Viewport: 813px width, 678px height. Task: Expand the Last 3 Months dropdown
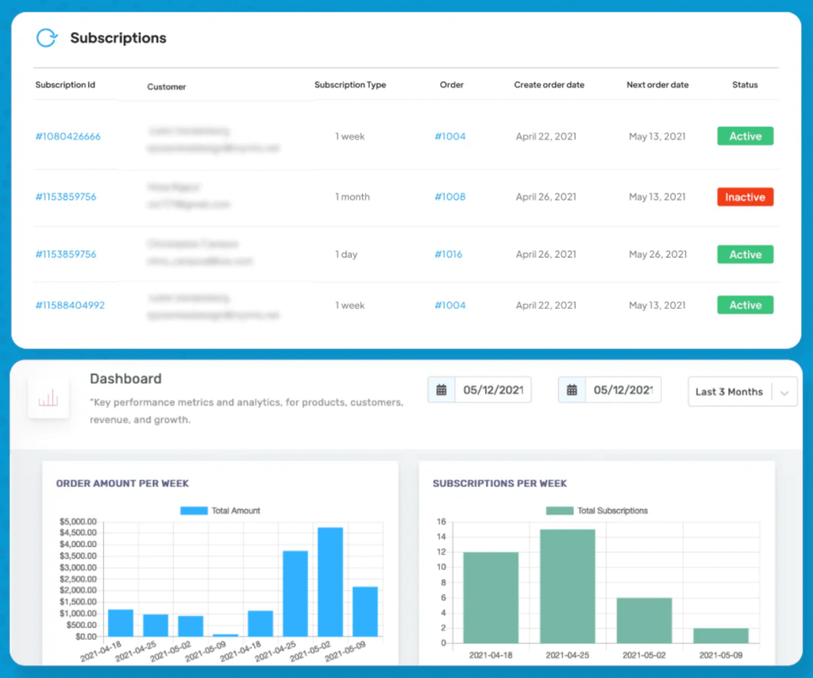click(784, 392)
